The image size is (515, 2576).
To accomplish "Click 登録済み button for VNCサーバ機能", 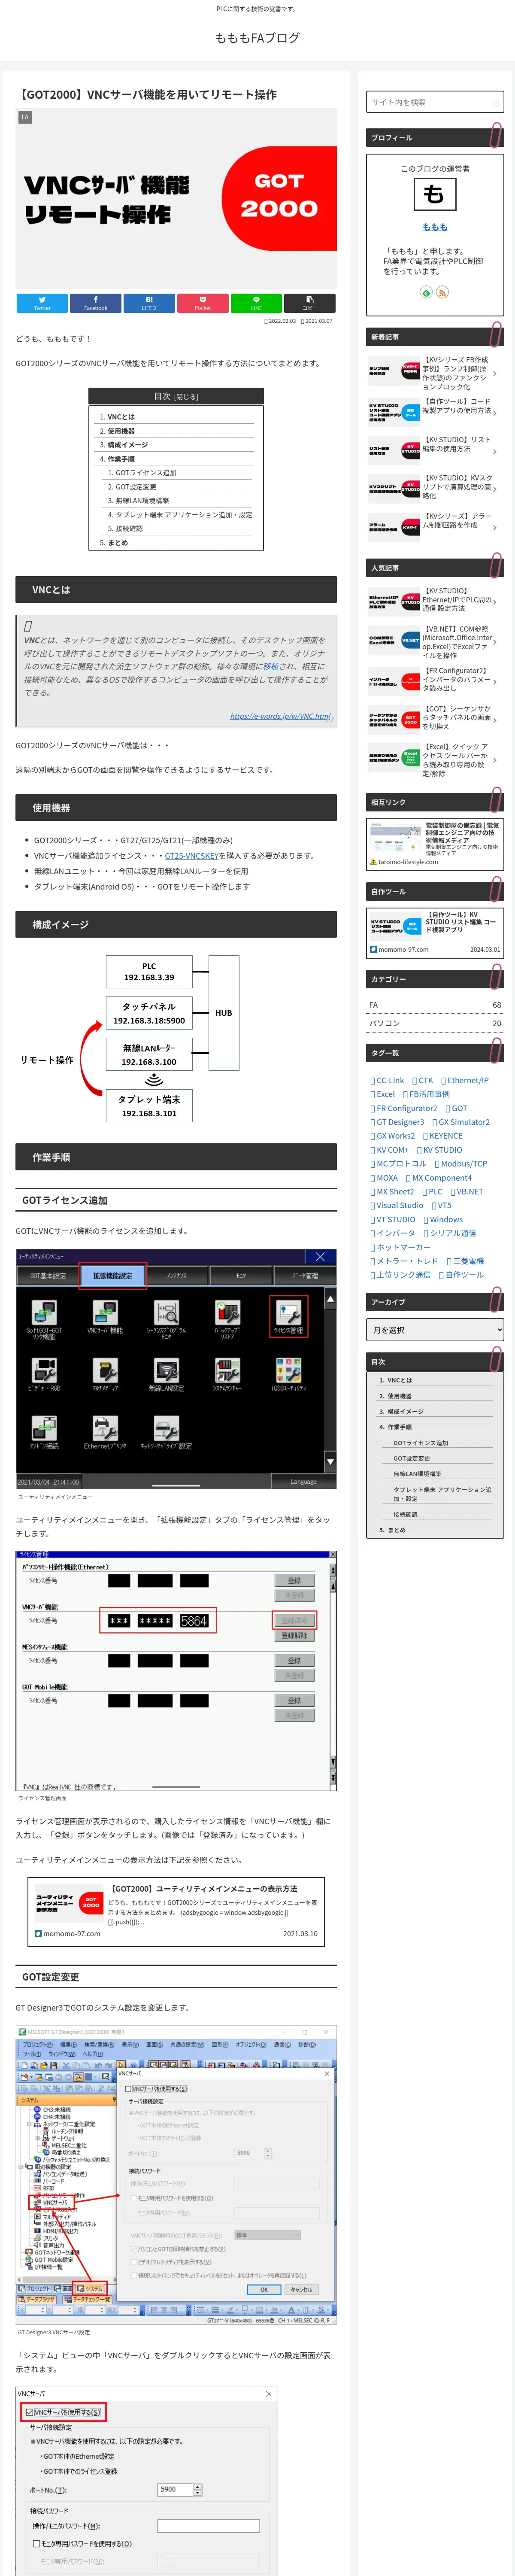I will pos(294,1621).
